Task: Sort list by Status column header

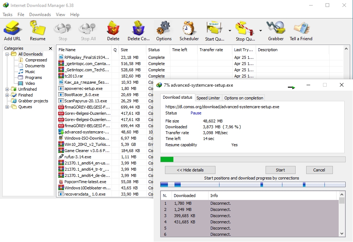Action: pyautogui.click(x=158, y=50)
